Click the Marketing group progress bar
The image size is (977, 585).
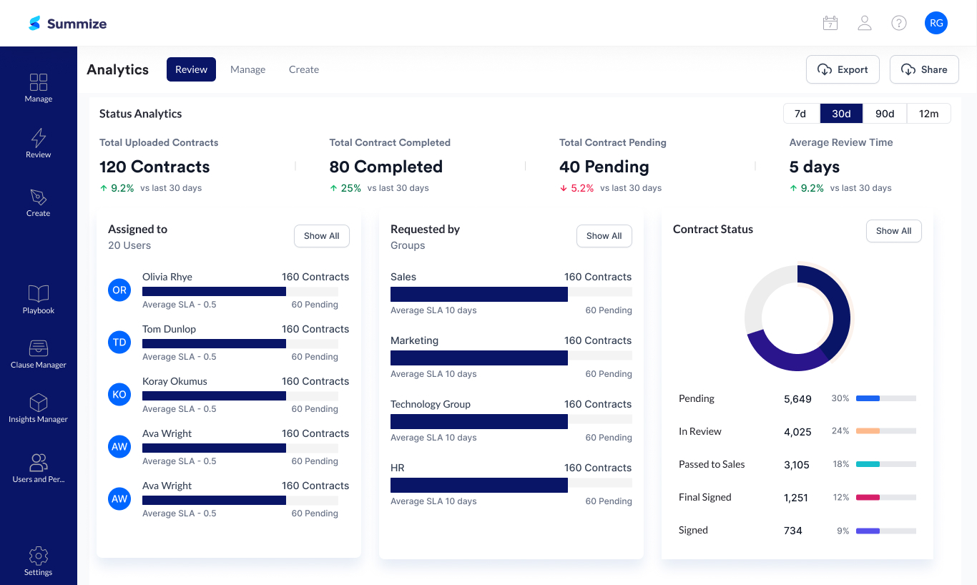511,358
